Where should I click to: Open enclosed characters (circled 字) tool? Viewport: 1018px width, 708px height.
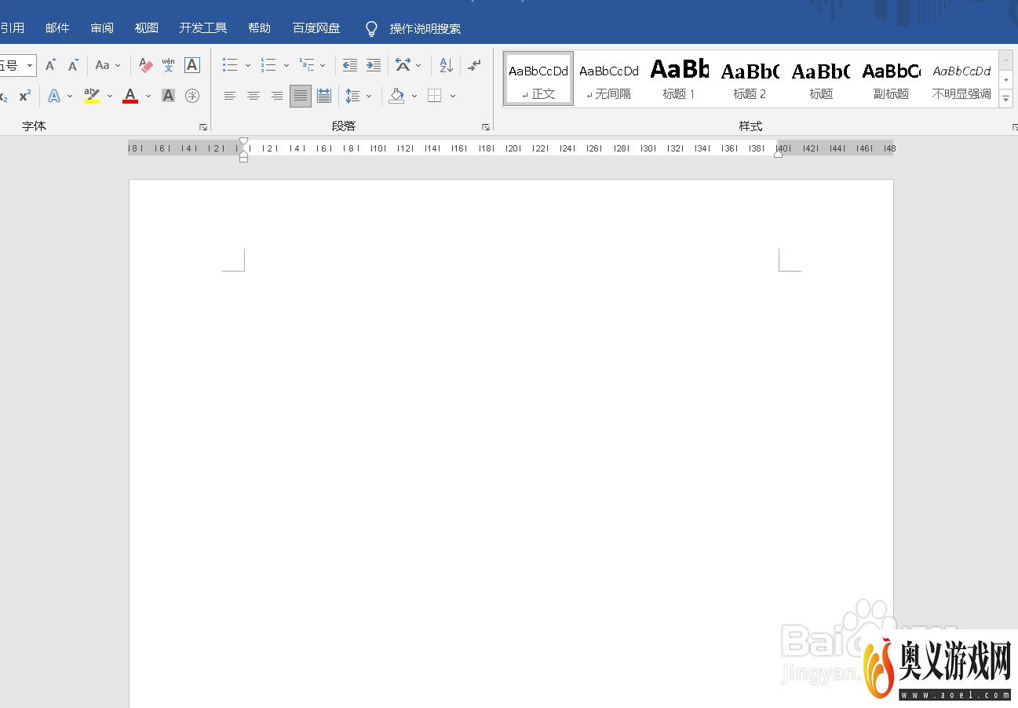(192, 96)
